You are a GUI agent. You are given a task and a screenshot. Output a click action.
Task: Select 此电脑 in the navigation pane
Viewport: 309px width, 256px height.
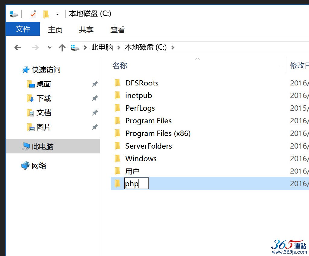[x=53, y=146]
